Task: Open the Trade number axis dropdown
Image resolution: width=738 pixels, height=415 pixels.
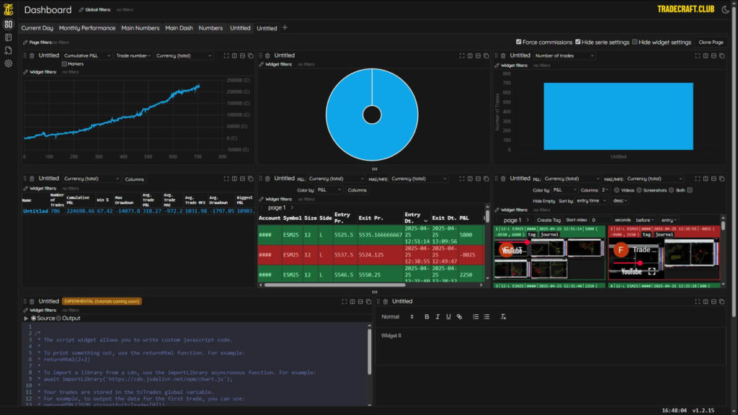Action: [133, 55]
